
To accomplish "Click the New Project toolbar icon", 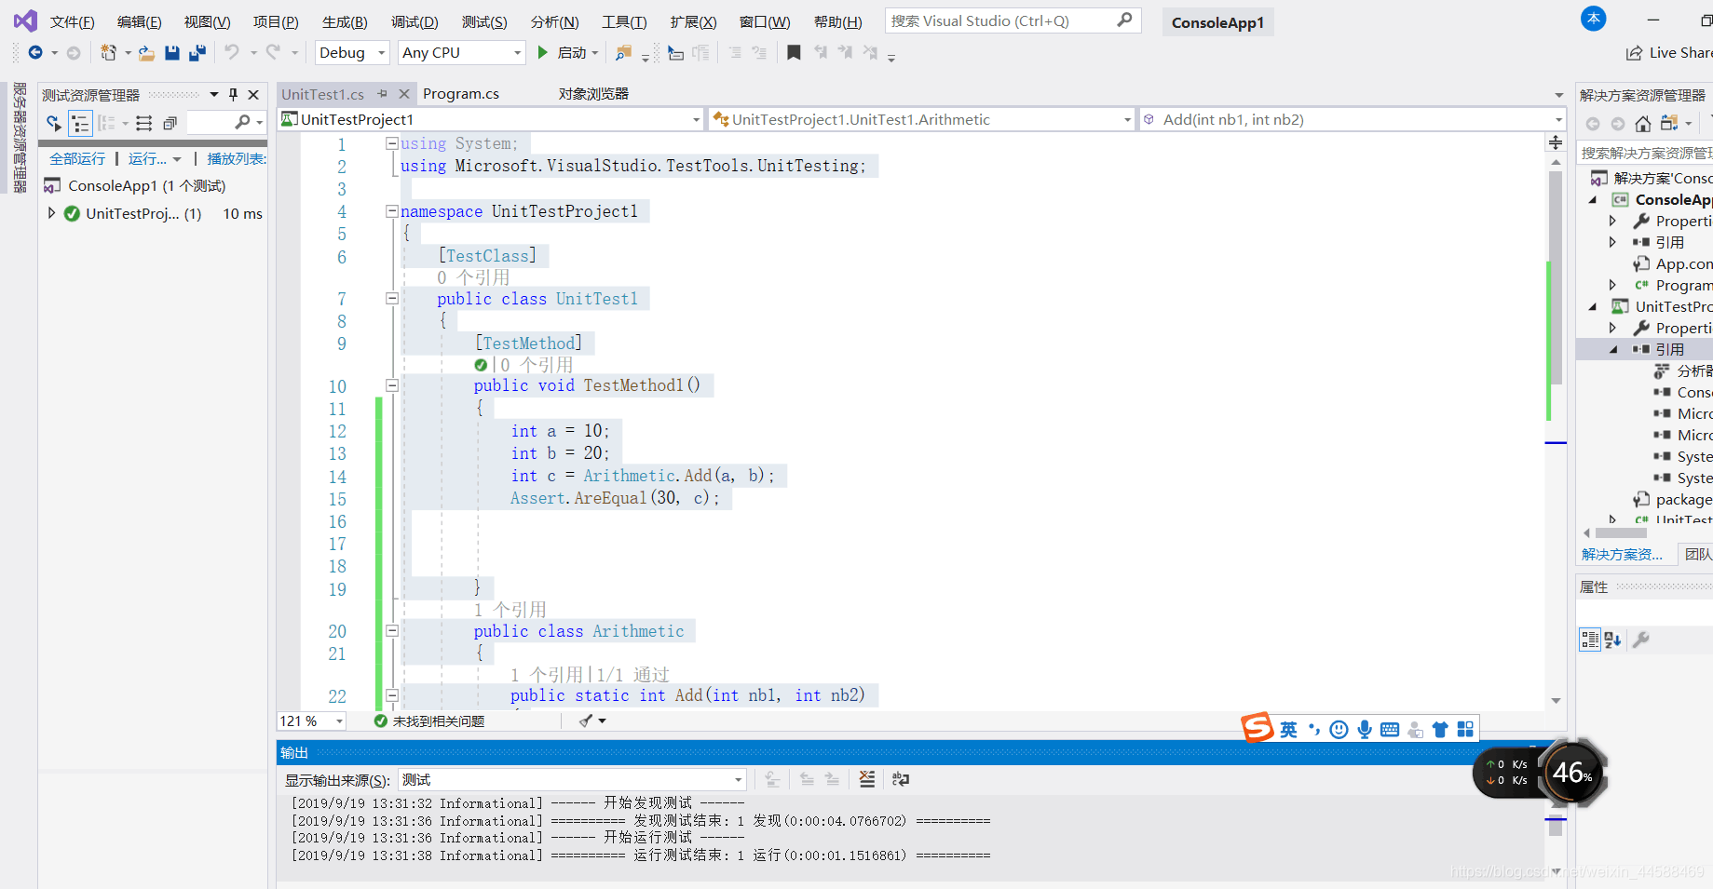I will 109,53.
